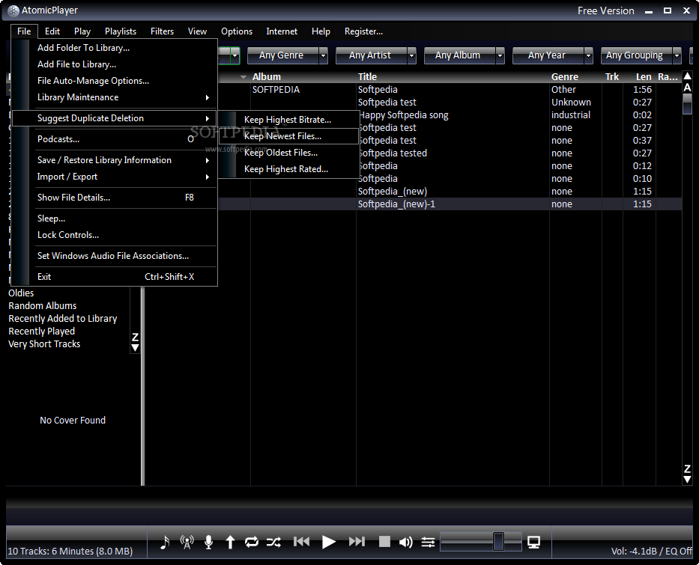
Task: Skip to previous track
Action: pyautogui.click(x=301, y=542)
